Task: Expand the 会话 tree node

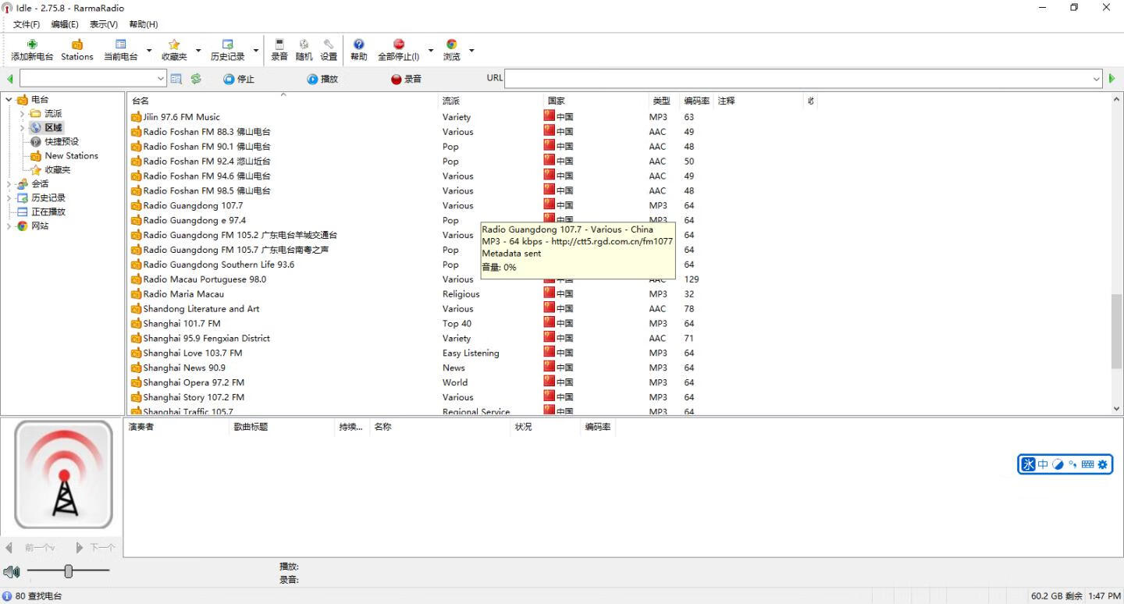Action: click(9, 184)
